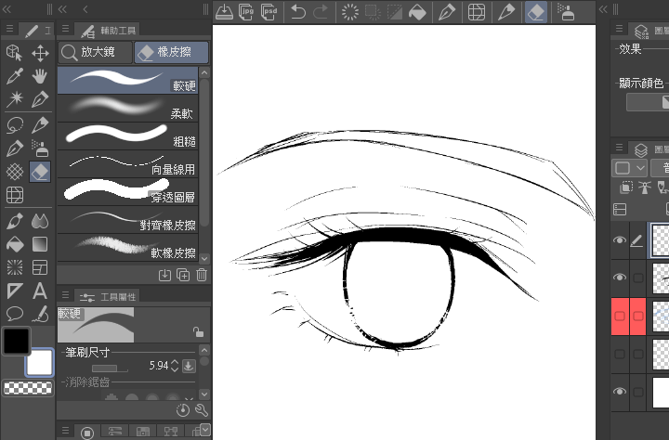The image size is (669, 440).
Task: Choose the Text tool
Action: (x=40, y=291)
